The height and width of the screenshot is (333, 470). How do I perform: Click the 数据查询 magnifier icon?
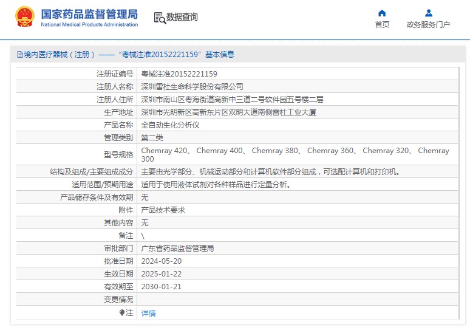pos(160,18)
